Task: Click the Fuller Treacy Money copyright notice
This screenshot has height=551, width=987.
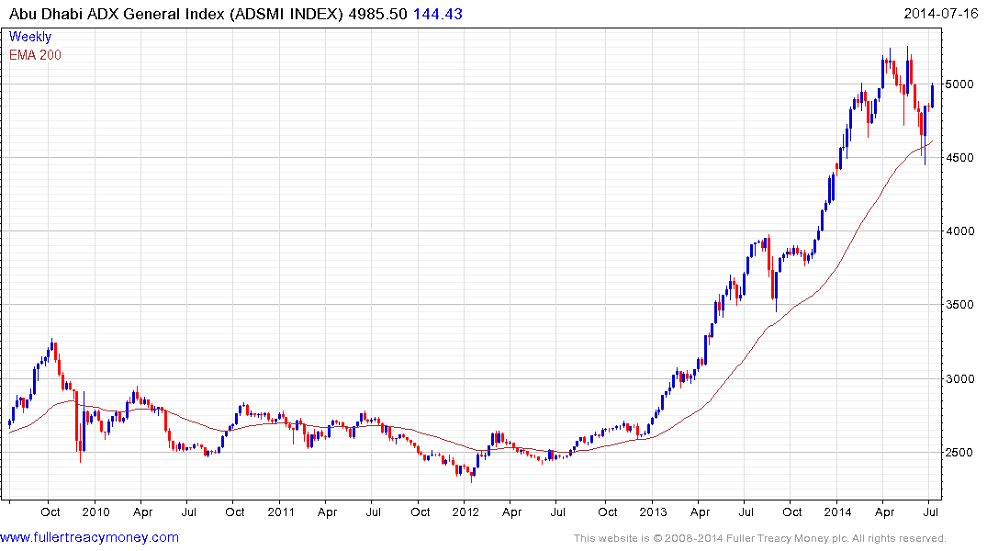Action: (759, 538)
